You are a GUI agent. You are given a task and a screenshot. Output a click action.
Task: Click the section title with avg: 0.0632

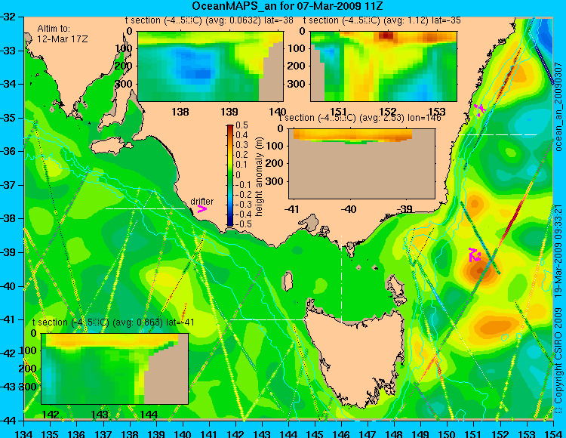[209, 20]
